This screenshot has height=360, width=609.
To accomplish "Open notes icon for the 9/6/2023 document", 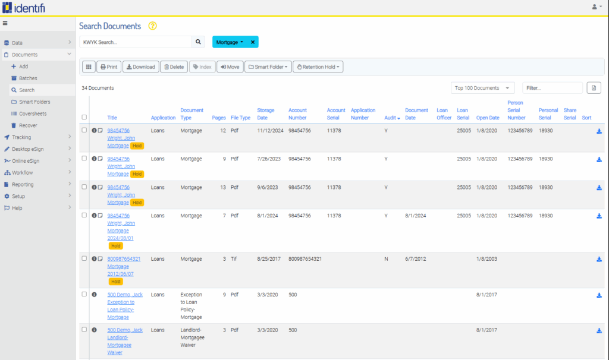I will [x=100, y=187].
